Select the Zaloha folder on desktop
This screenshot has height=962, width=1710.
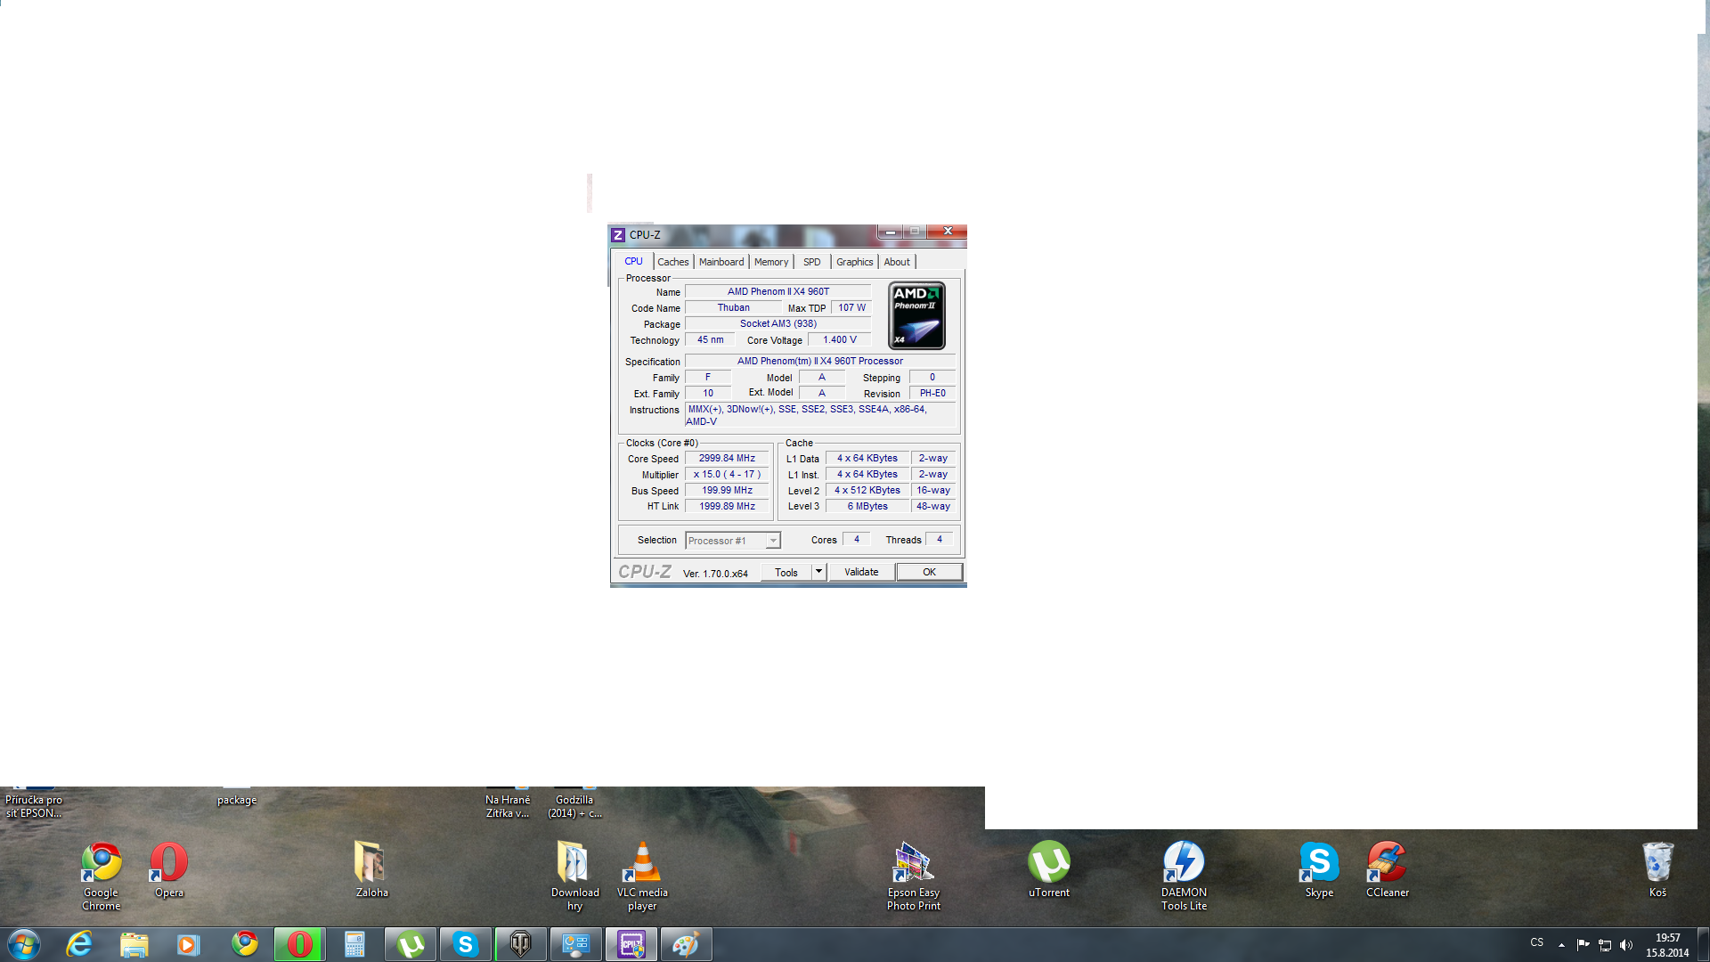click(372, 869)
